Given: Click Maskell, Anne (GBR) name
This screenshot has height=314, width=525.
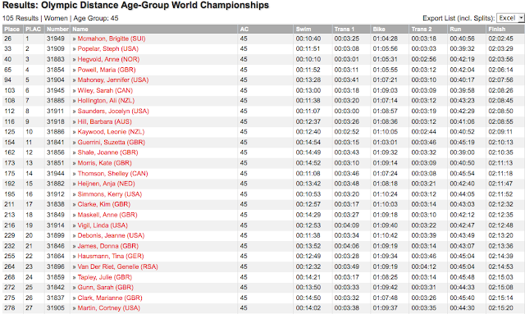Looking at the screenshot, I should click(107, 215).
